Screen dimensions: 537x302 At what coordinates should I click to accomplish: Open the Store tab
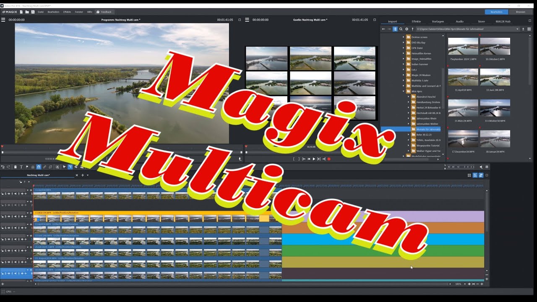481,21
